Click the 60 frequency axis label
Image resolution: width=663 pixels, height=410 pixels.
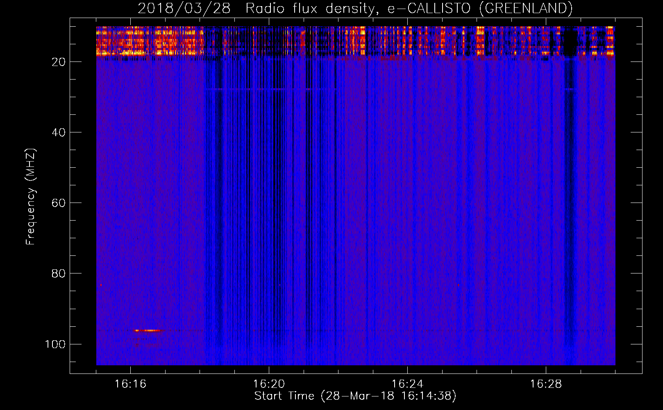tap(59, 203)
